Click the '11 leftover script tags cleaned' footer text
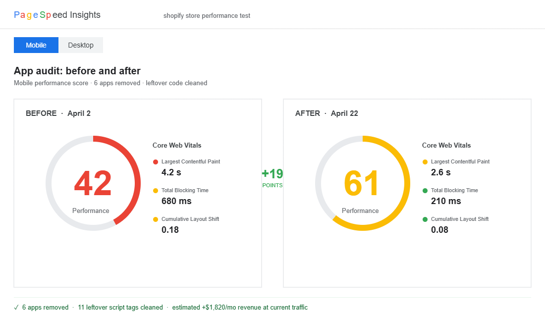The width and height of the screenshot is (545, 317). coord(120,308)
